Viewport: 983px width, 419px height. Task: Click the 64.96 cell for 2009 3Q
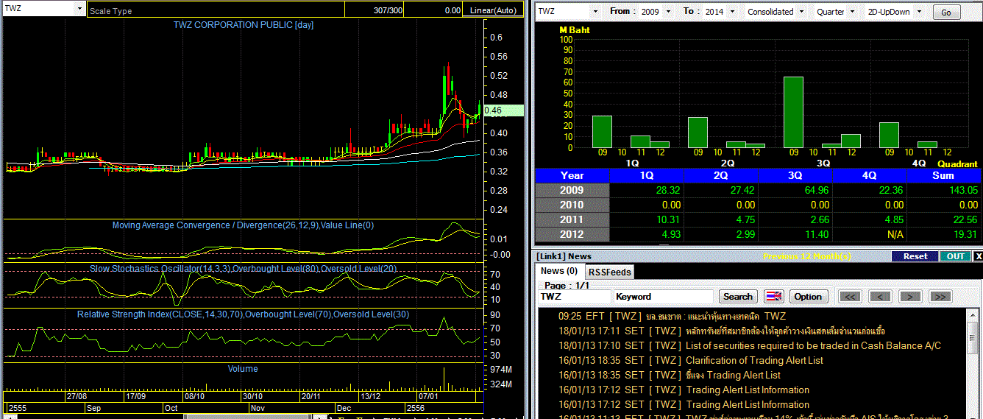[795, 190]
